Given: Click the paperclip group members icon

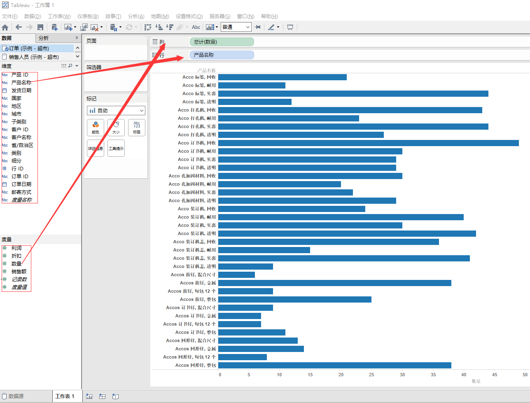Looking at the screenshot, I should 180,27.
